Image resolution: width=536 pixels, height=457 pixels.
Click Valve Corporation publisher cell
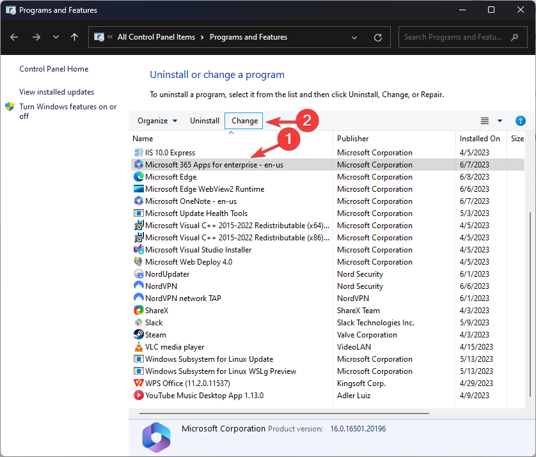[367, 335]
